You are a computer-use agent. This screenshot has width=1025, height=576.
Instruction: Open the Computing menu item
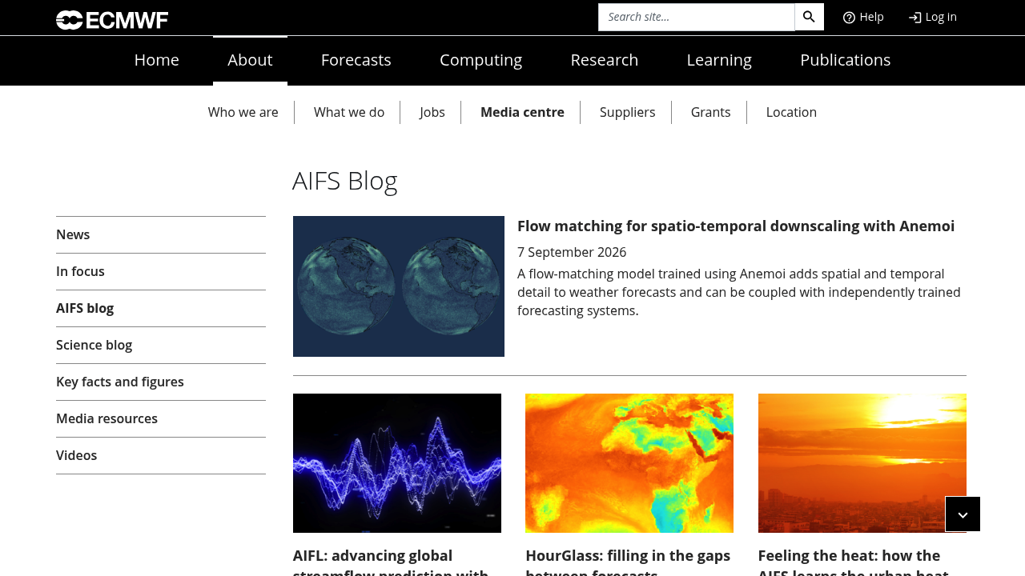[x=480, y=60]
